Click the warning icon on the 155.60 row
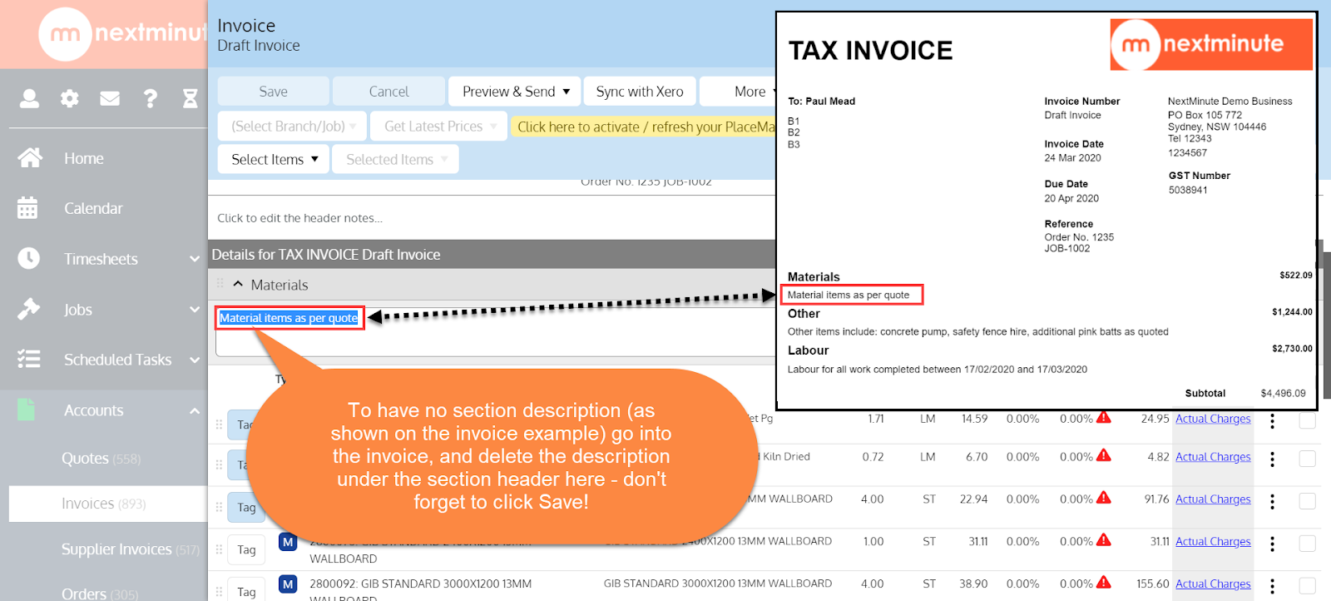 [x=1104, y=584]
